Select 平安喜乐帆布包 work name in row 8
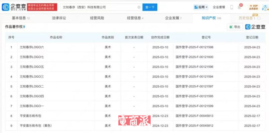The width and height of the screenshot is (269, 133). 31,116
